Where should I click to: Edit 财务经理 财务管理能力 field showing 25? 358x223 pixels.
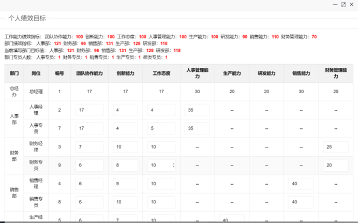tap(335, 147)
